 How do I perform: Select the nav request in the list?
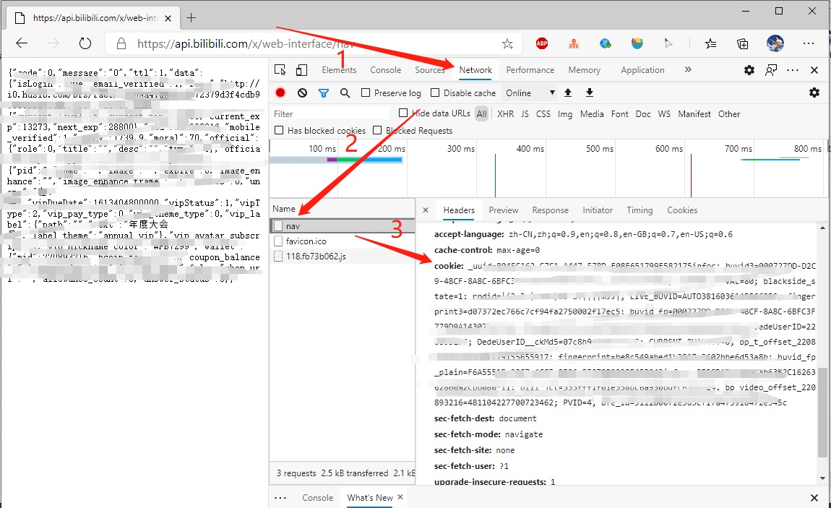(293, 225)
